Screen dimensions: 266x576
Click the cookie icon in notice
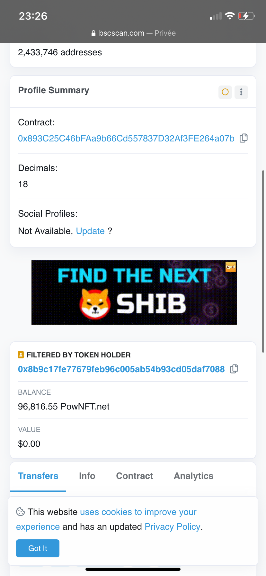coord(21,511)
